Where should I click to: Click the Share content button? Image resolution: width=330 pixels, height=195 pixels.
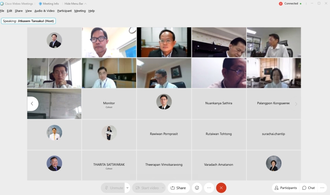179,188
